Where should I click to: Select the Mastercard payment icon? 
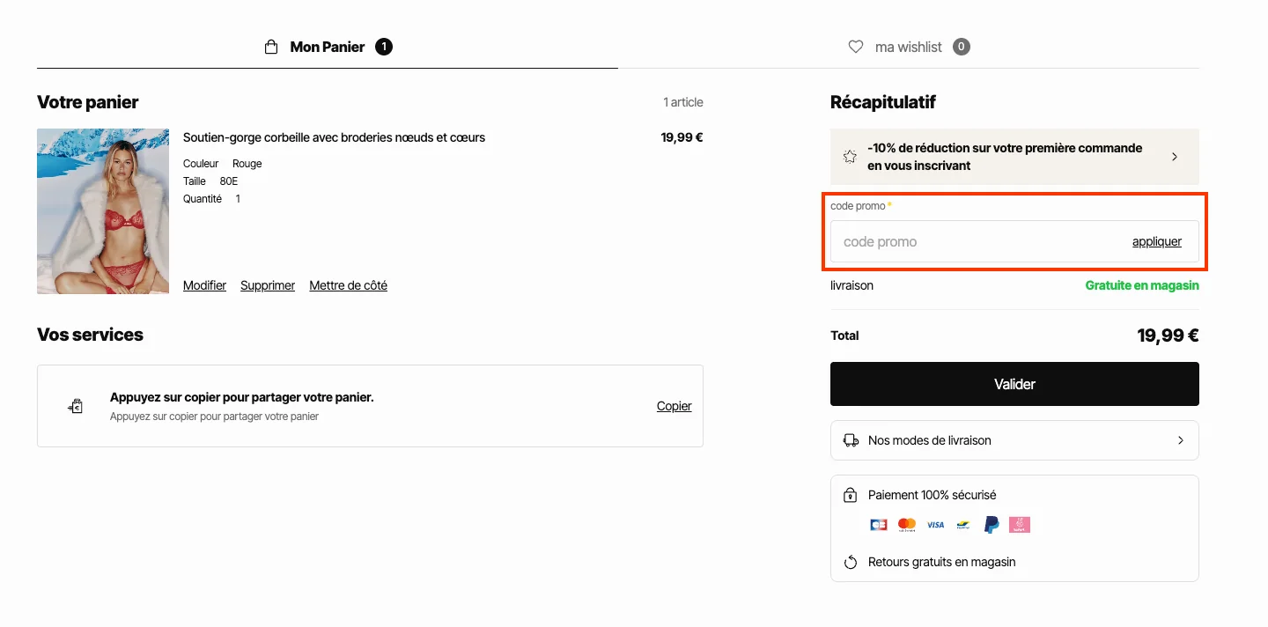point(906,524)
